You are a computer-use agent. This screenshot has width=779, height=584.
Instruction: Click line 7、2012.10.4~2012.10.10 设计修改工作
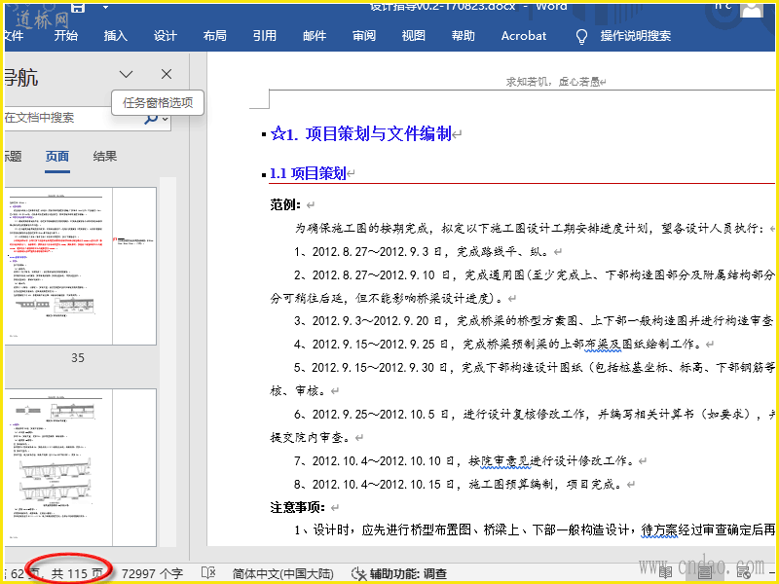[464, 460]
